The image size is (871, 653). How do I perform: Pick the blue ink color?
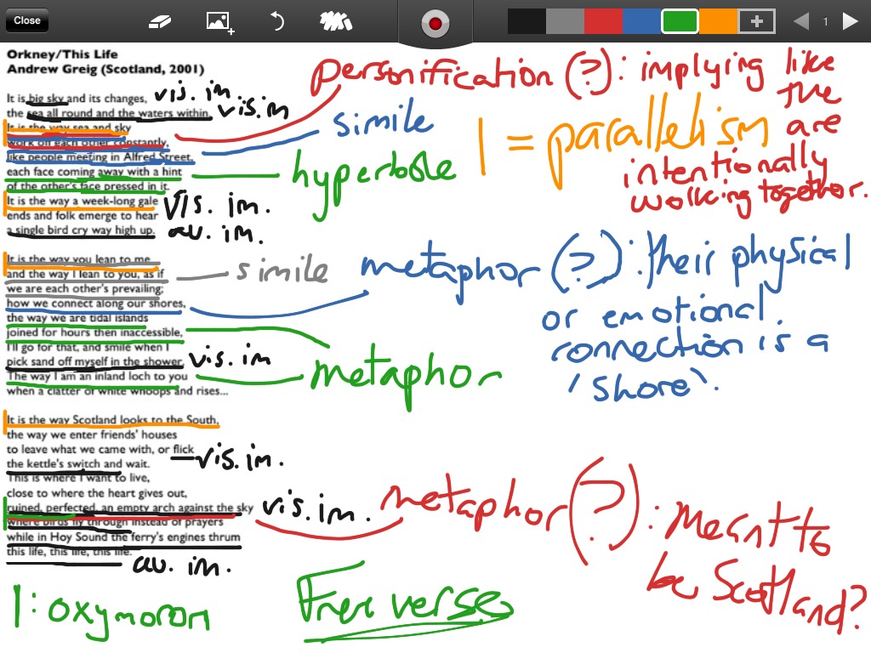click(x=641, y=21)
